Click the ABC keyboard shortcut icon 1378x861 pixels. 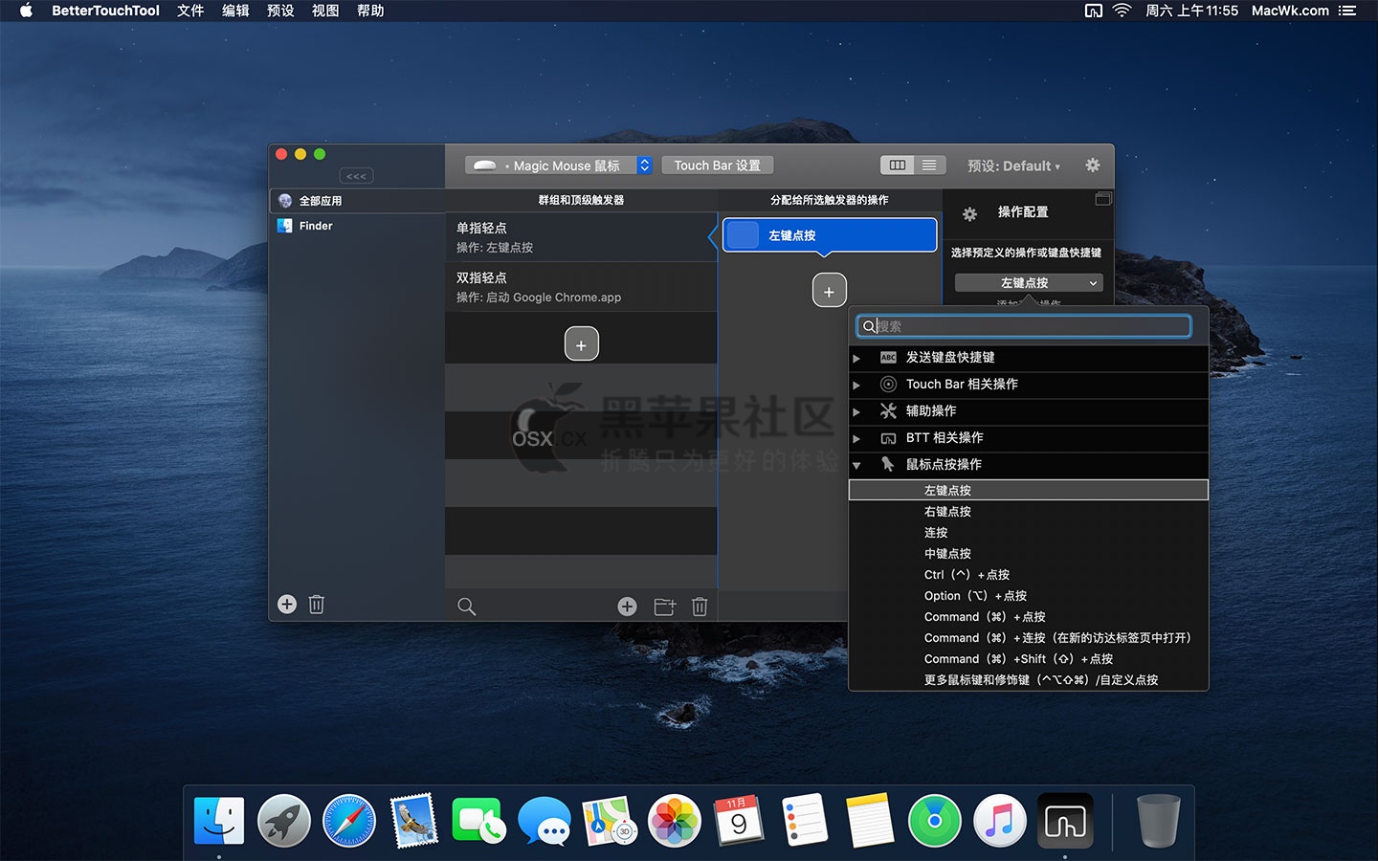click(888, 357)
